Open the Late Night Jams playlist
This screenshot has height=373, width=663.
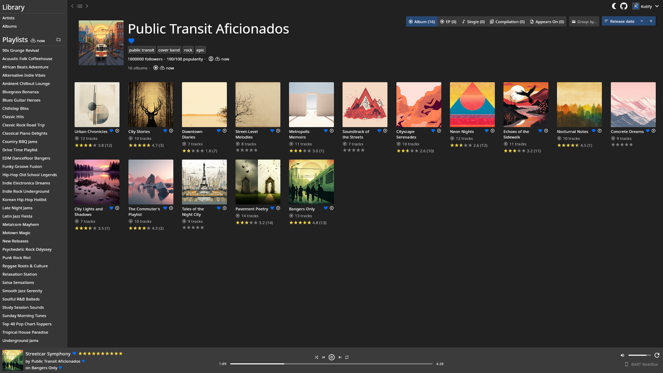(x=17, y=208)
